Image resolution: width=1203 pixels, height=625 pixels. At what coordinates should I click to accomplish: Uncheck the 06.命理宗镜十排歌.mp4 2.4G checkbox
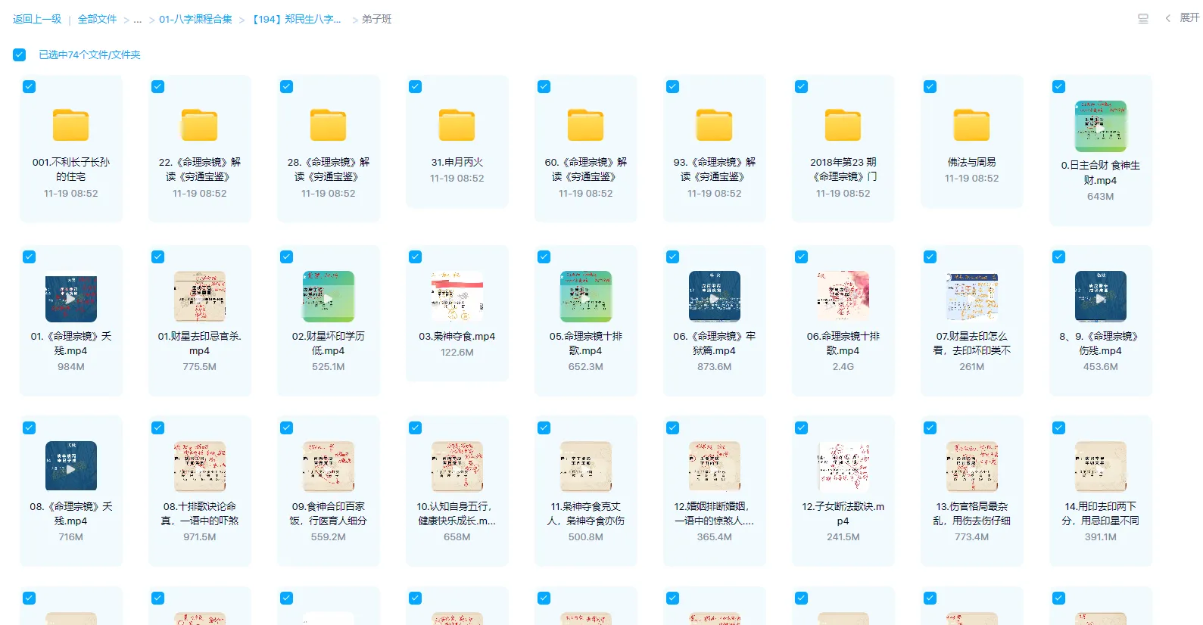tap(802, 257)
